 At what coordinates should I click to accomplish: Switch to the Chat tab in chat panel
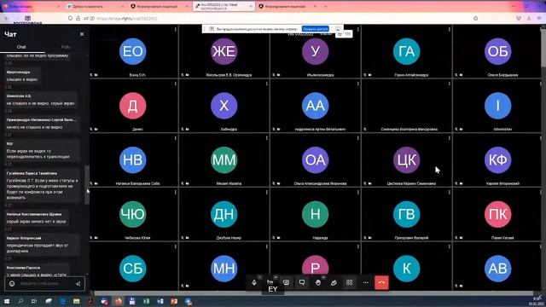tap(21, 47)
